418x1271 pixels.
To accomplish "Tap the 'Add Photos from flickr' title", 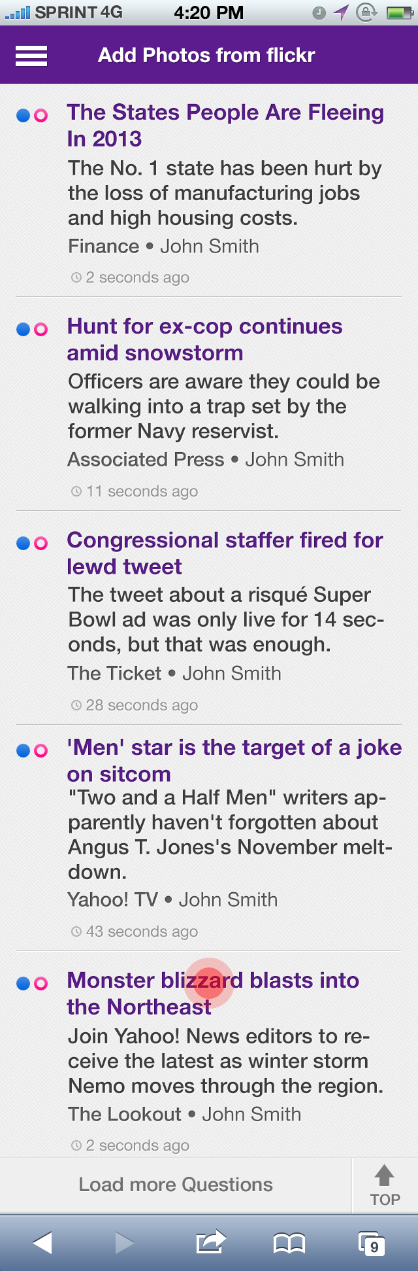I will 206,56.
